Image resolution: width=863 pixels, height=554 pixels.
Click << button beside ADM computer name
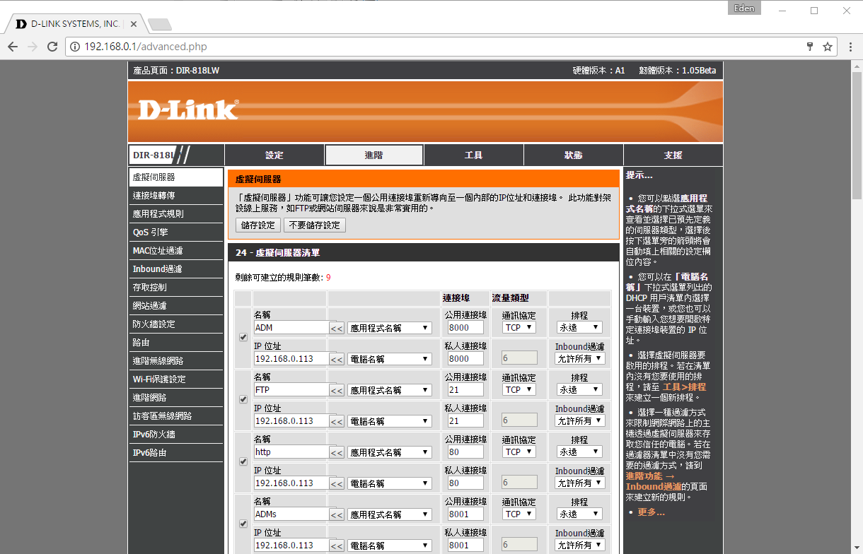(337, 359)
